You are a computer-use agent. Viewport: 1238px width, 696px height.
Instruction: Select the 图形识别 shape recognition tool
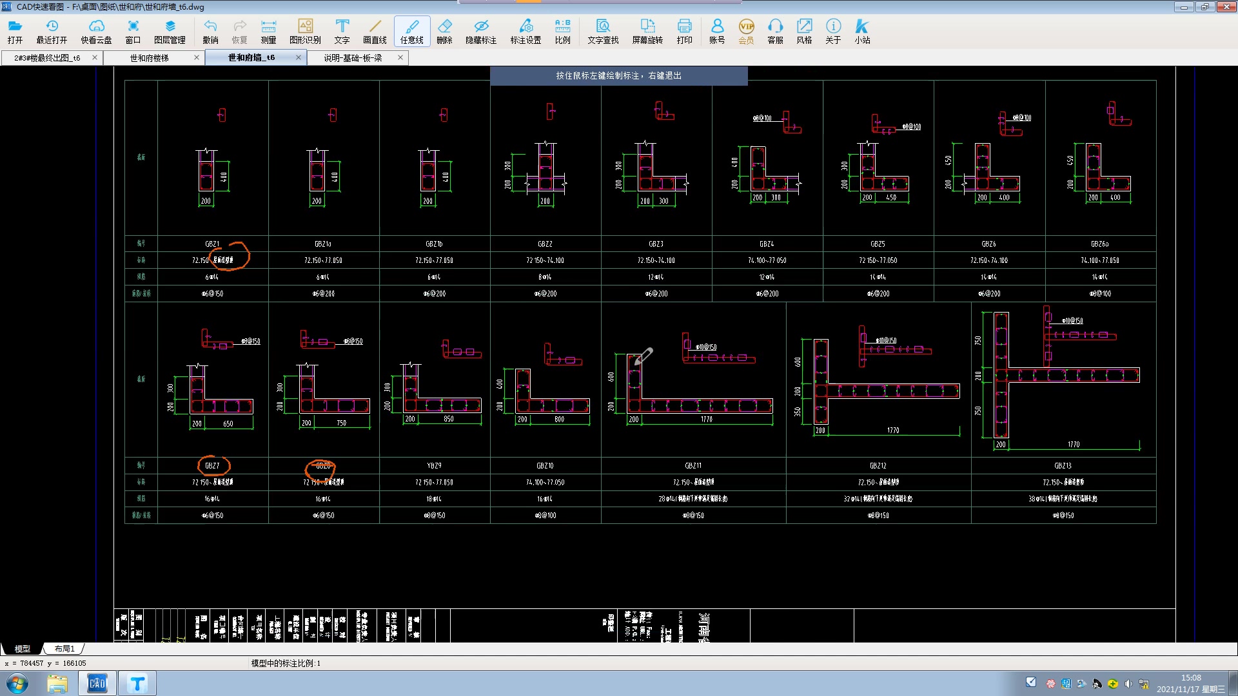pos(305,31)
